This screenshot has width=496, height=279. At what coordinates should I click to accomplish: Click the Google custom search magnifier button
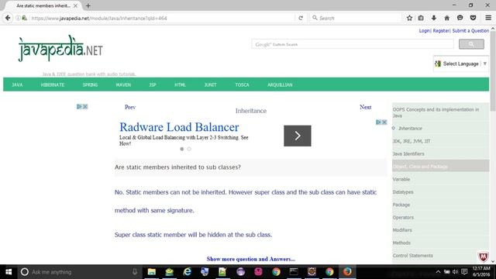471,44
